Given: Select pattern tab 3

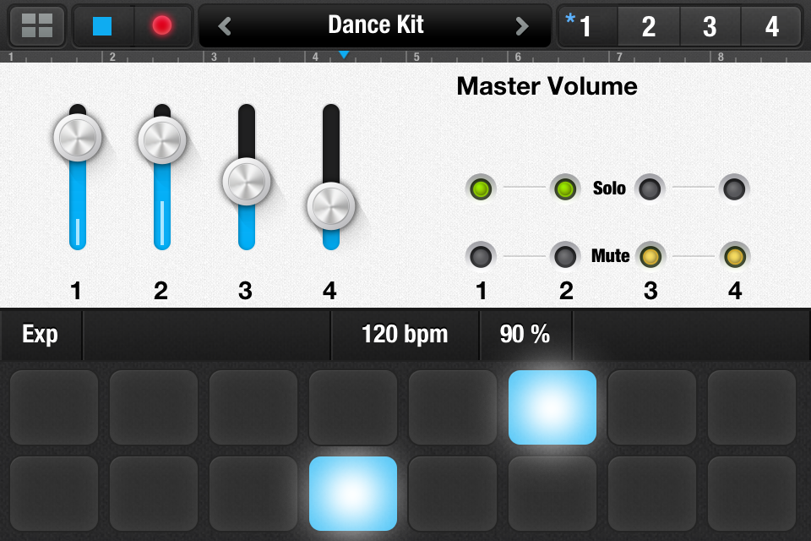Looking at the screenshot, I should coord(710,26).
